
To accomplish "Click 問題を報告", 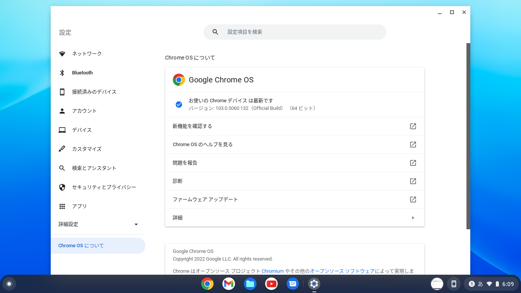I will pyautogui.click(x=295, y=163).
